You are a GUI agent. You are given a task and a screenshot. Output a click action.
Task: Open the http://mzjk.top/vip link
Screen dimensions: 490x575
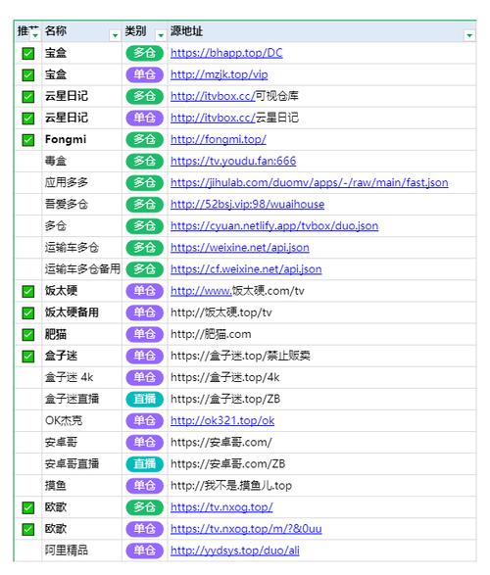click(219, 74)
